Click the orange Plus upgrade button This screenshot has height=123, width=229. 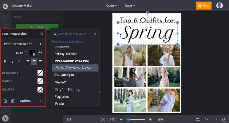click(204, 5)
